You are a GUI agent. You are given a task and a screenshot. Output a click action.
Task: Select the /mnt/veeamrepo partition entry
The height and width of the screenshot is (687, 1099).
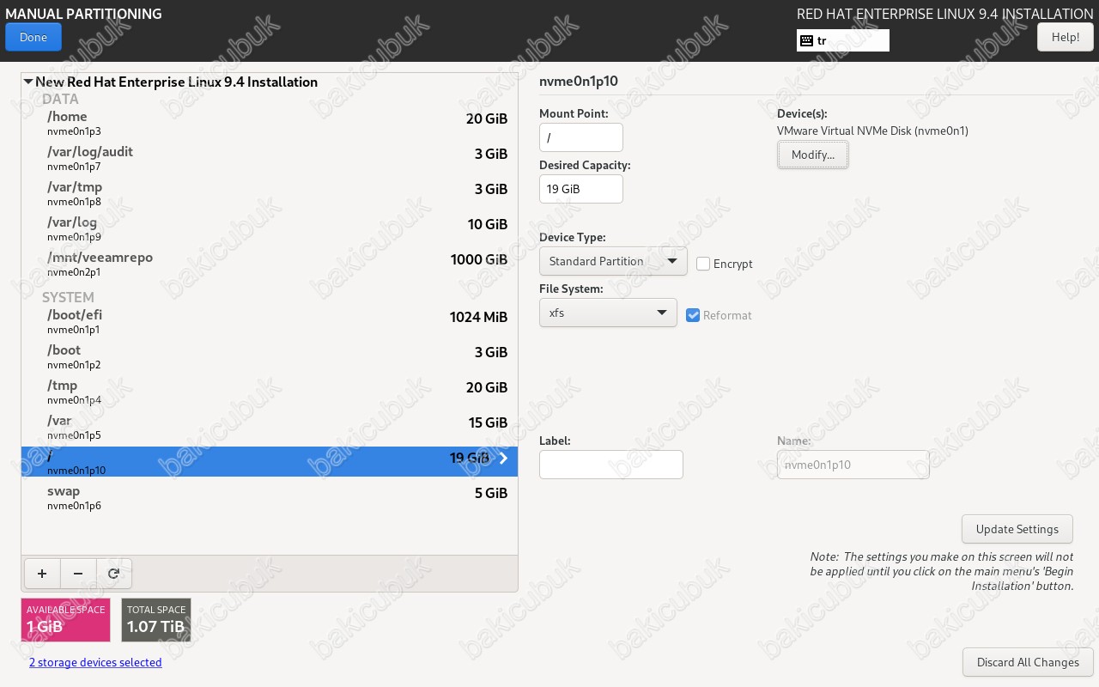[269, 264]
